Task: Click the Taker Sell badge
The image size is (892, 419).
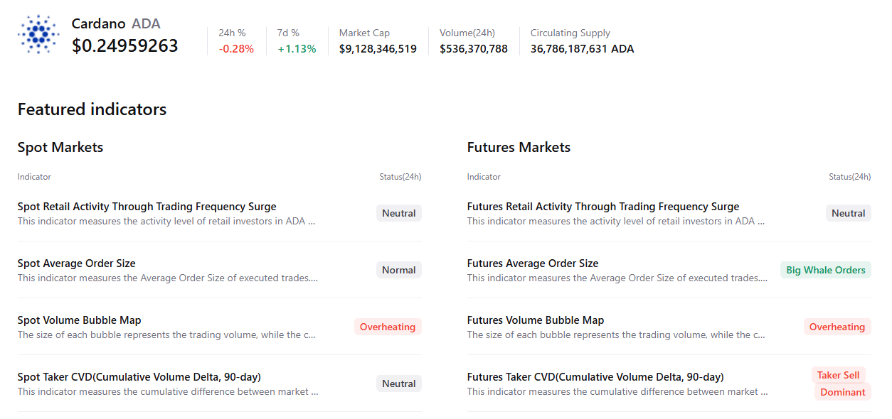Action: 839,375
